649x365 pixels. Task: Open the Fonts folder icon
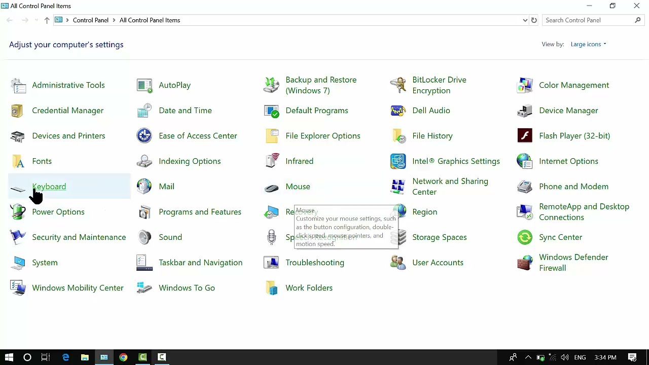18,161
